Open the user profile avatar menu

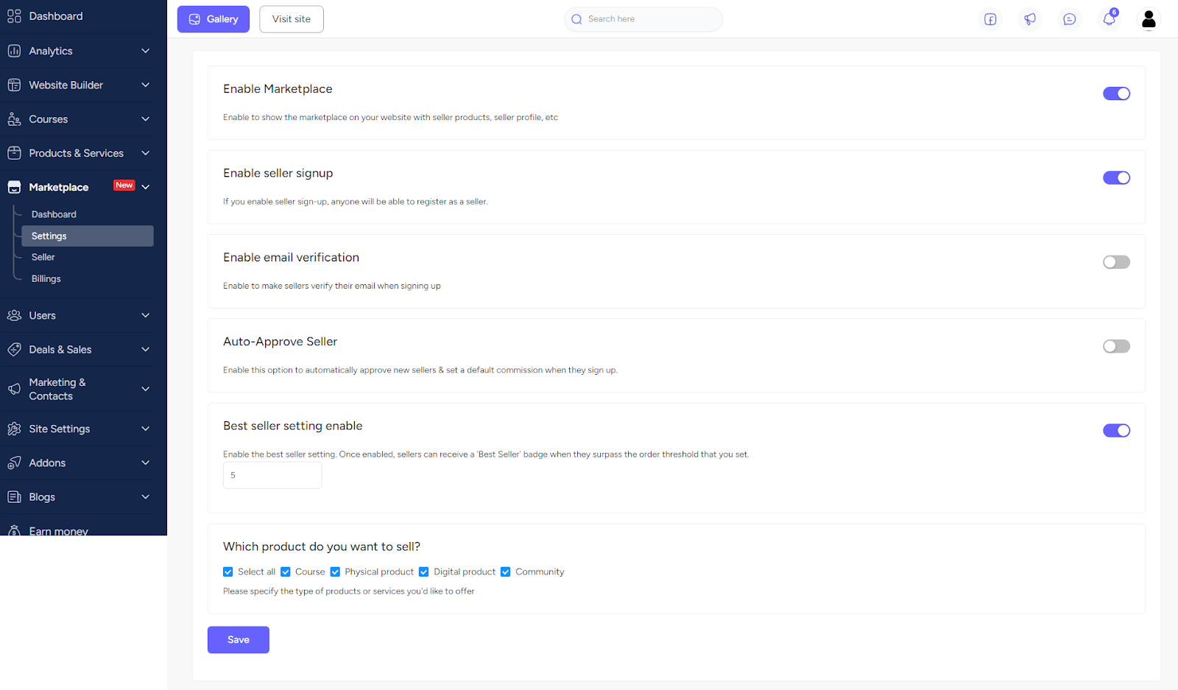1149,19
